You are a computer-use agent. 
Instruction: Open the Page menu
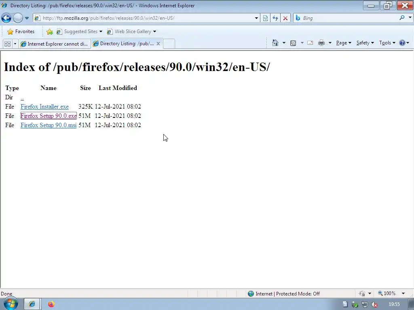tap(344, 43)
